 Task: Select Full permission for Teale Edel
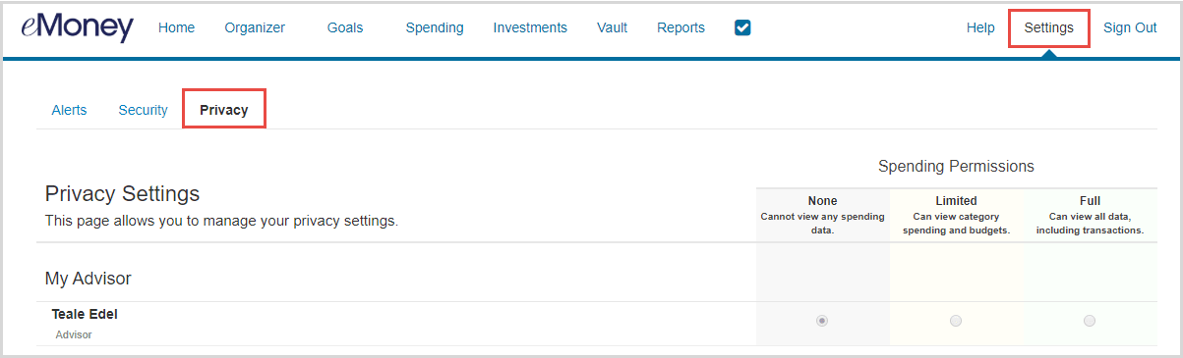click(x=1090, y=321)
